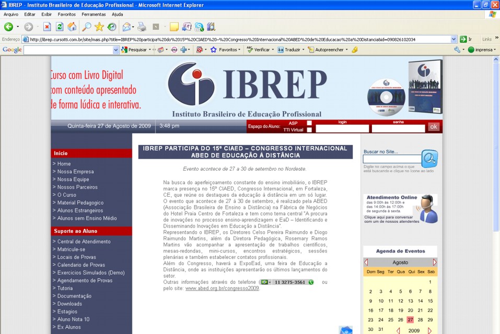
Task: Open the Exibir menu
Action: (x=46, y=14)
